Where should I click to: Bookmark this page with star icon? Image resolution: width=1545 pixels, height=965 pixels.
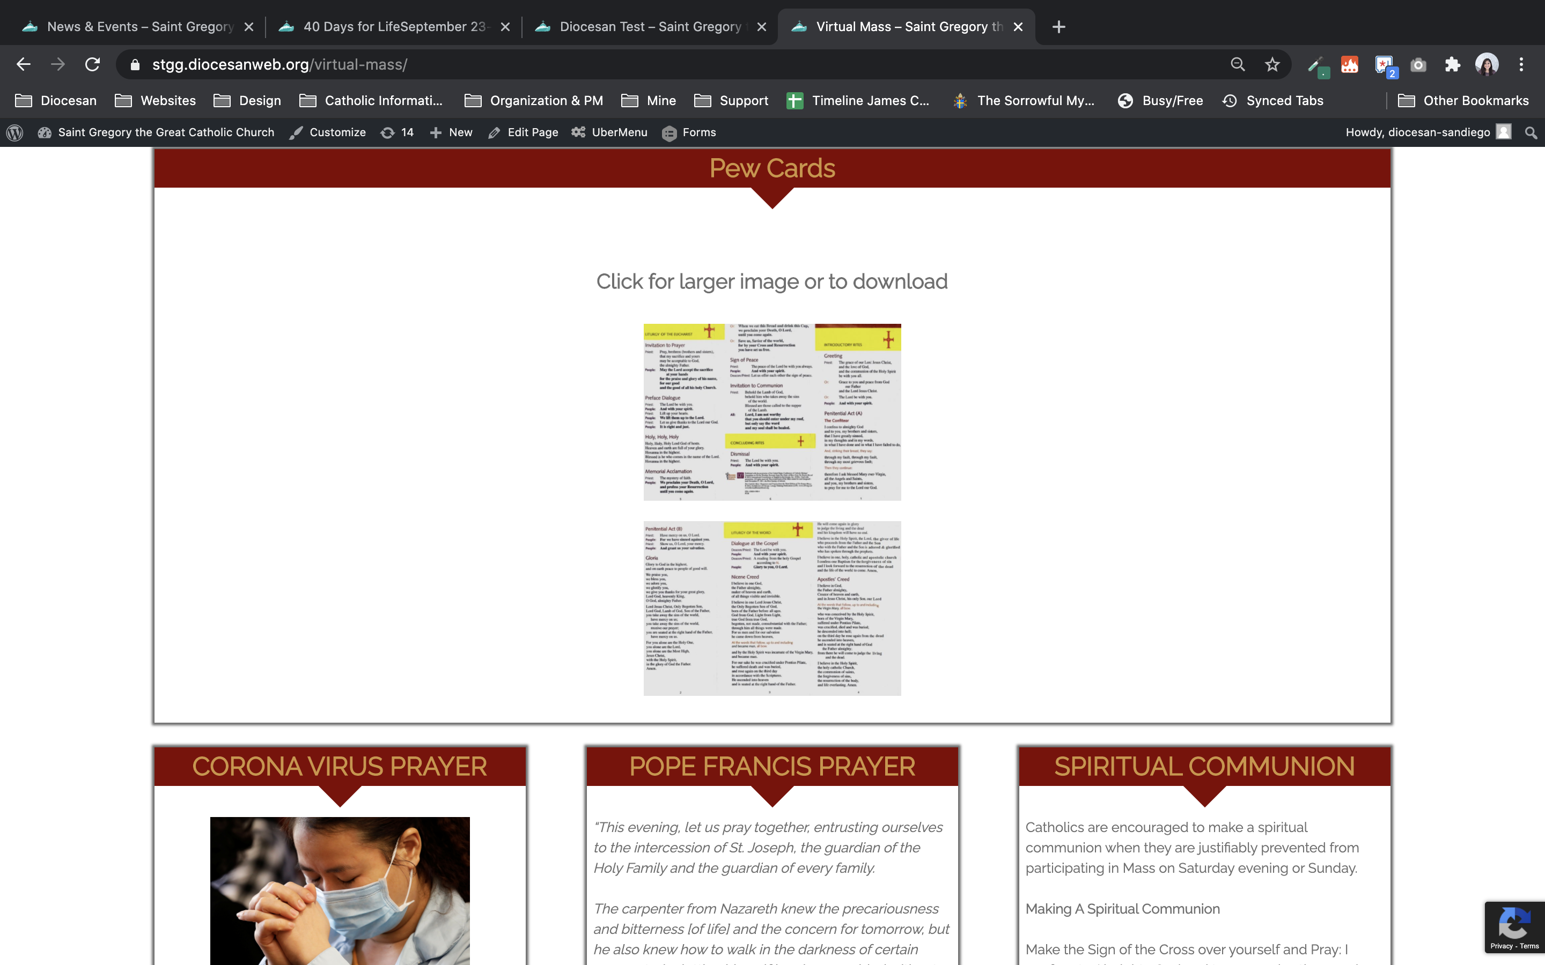point(1272,64)
